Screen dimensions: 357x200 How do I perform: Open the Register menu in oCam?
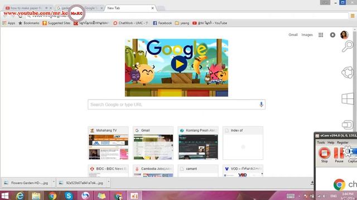342,142
